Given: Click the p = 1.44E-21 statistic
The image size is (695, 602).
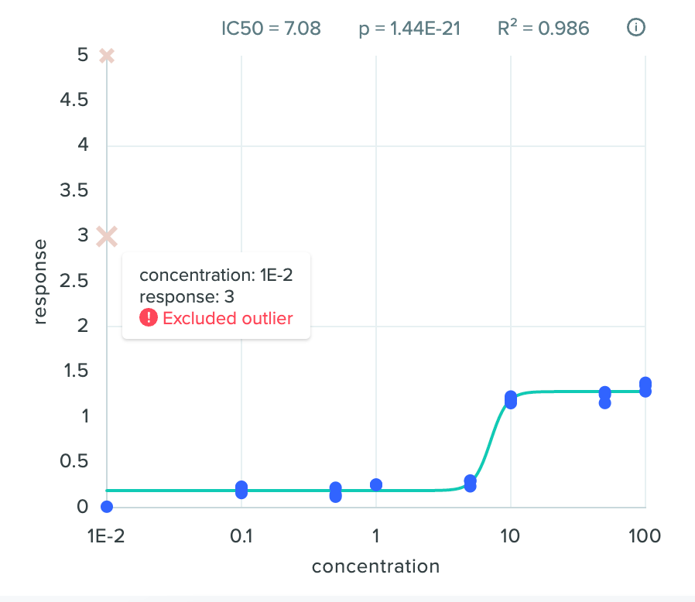Looking at the screenshot, I should tap(409, 29).
